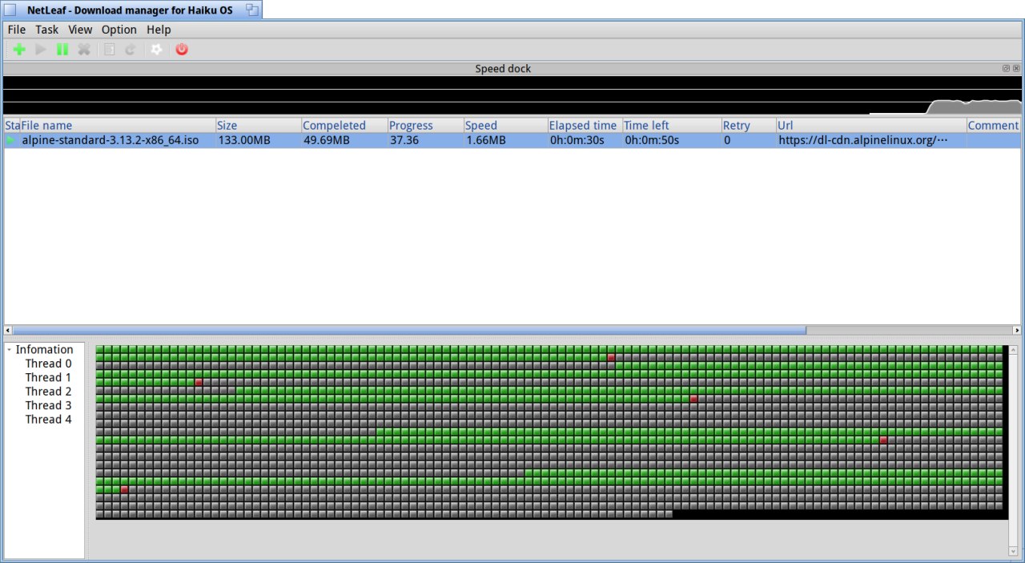Click the grey redo/refresh arrow toolbar icon

[131, 50]
